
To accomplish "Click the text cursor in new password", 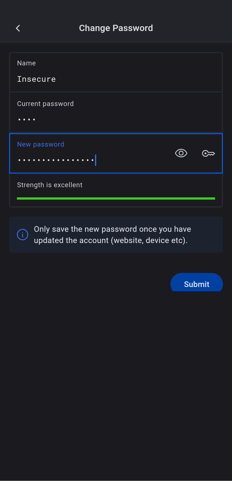I will click(96, 160).
